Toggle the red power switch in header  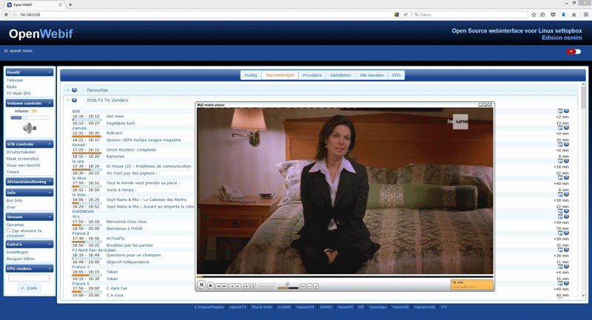[x=573, y=51]
